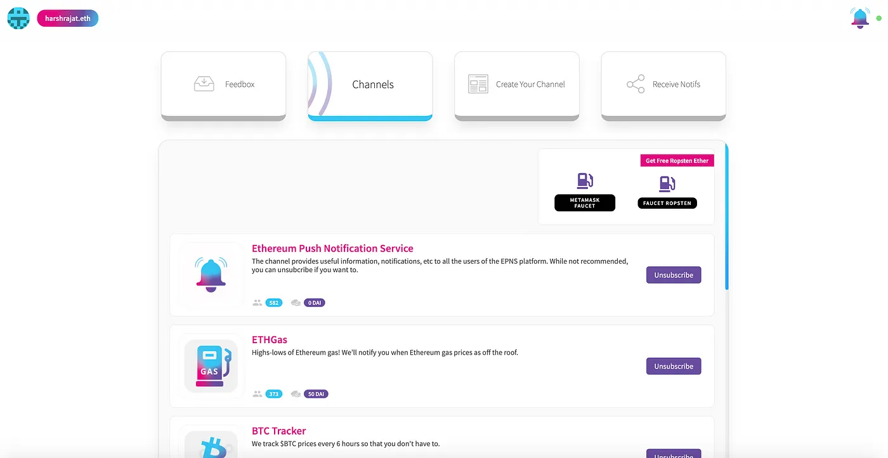Viewport: 888px width, 458px height.
Task: Click the share-nodes icon on Receive Notifs
Action: [x=634, y=83]
